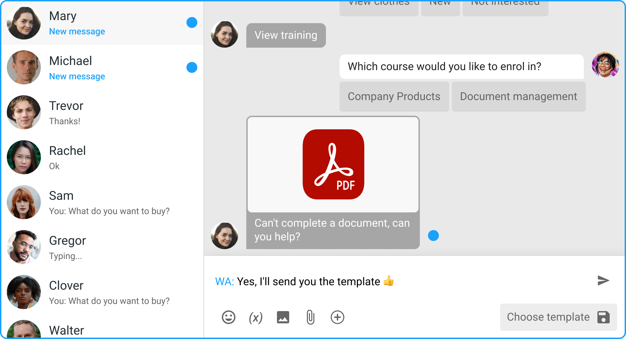This screenshot has width=626, height=339.
Task: Click Clover's avatar photo
Action: 24,292
